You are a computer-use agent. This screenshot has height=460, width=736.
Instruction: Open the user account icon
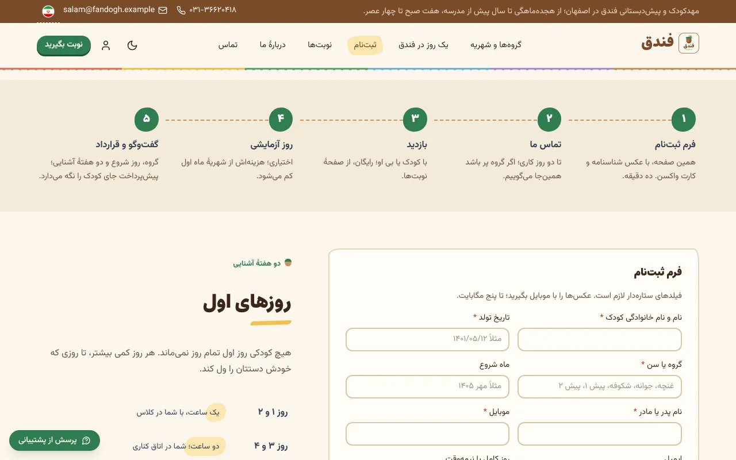[x=106, y=45]
